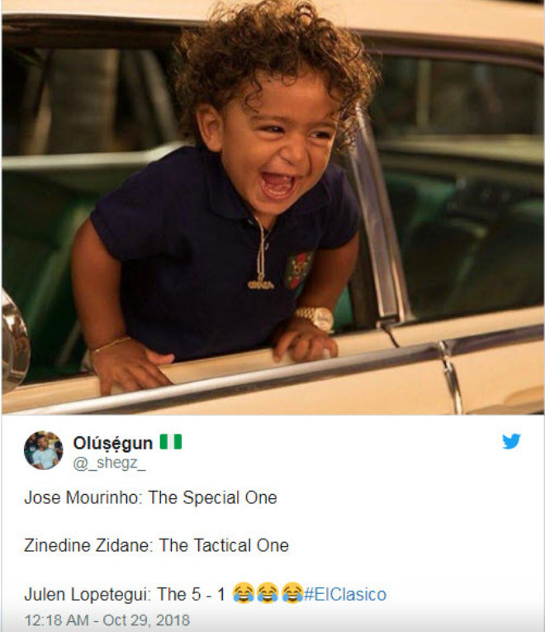Click the middle laughing emoji

tap(268, 592)
